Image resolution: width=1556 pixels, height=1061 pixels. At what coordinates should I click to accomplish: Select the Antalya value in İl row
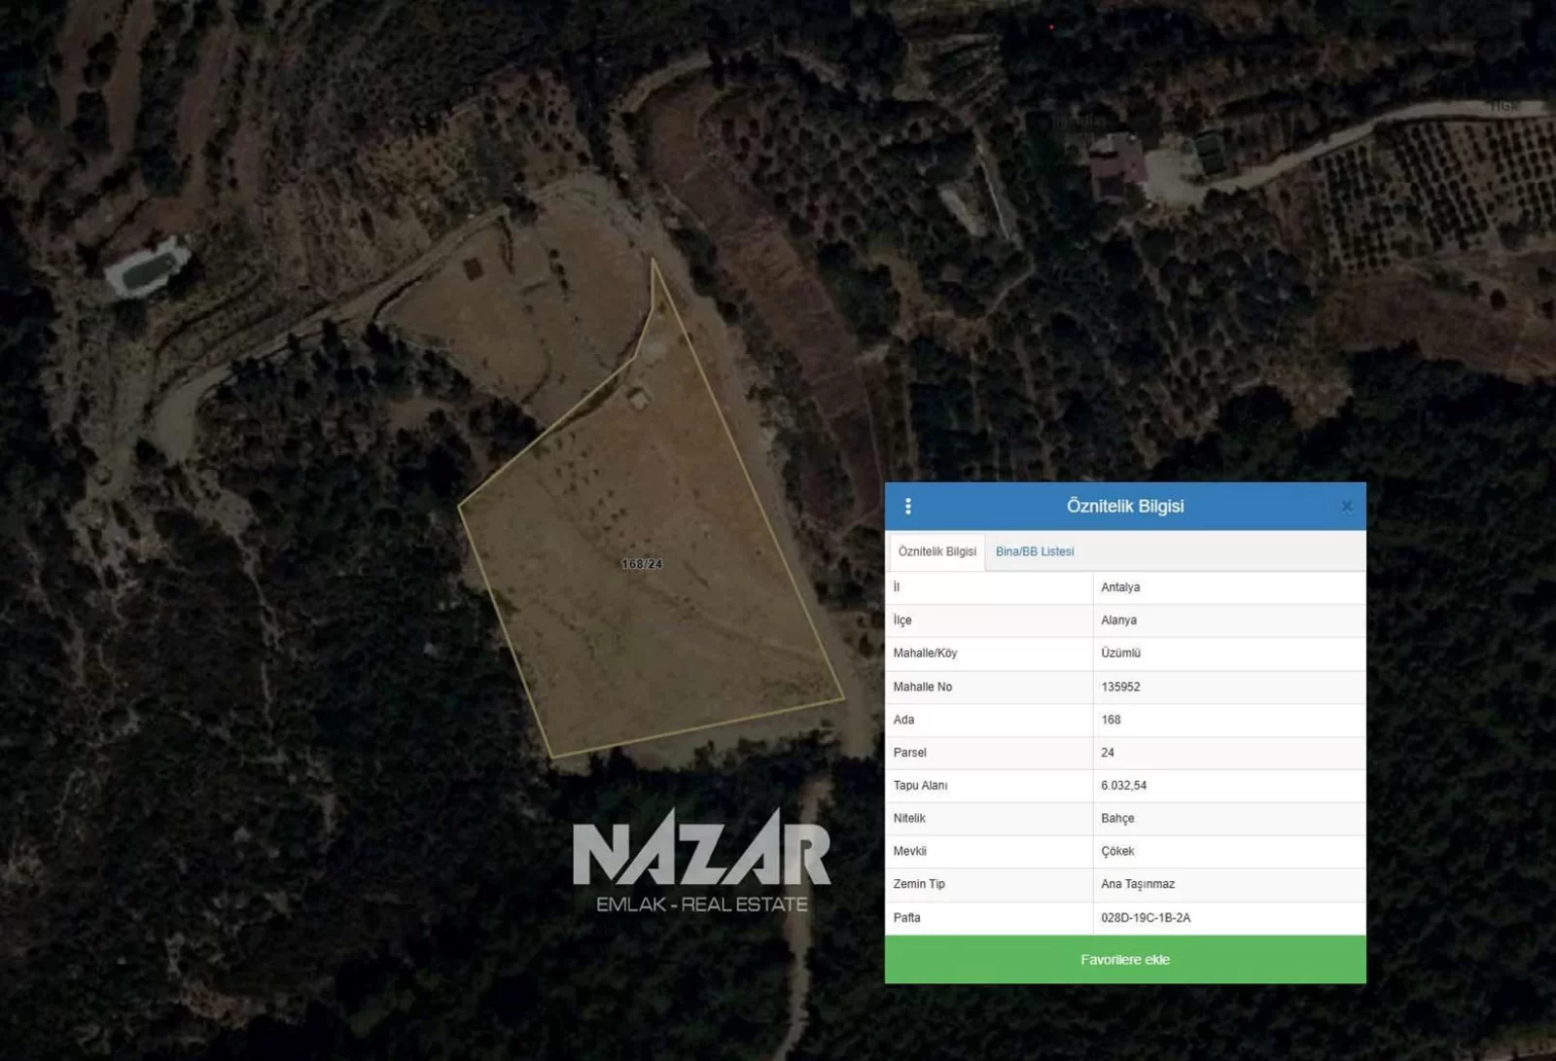point(1120,587)
